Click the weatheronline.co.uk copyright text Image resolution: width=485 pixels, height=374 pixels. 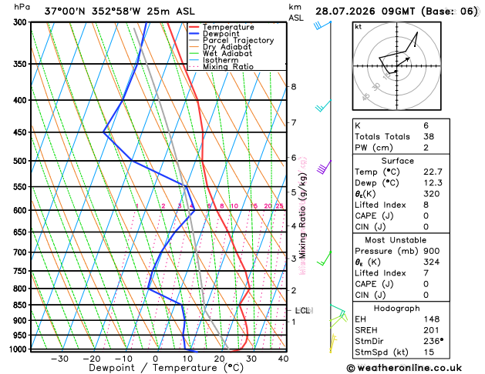tap(404, 368)
